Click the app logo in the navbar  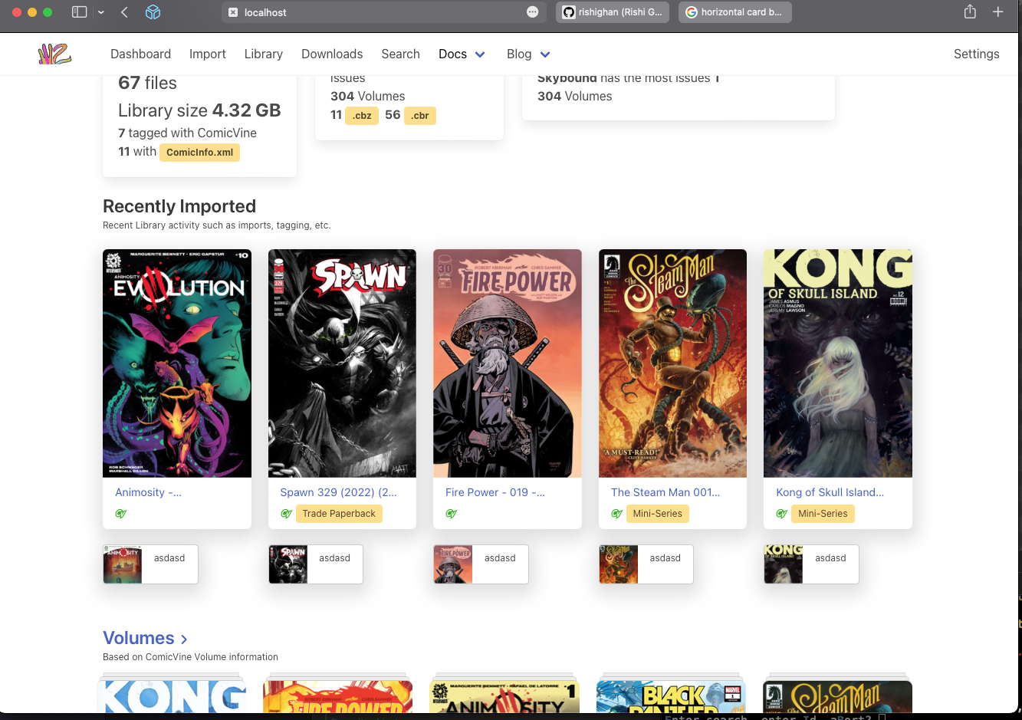tap(54, 54)
